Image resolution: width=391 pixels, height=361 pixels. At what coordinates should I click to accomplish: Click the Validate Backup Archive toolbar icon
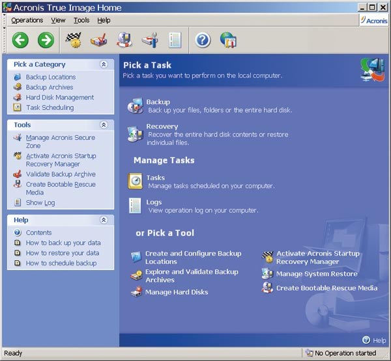(99, 40)
